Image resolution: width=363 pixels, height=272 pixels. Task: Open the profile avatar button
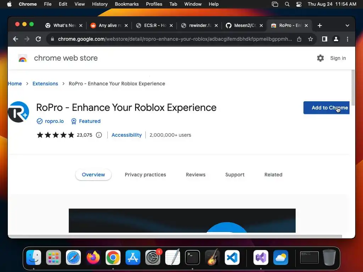[x=336, y=39]
